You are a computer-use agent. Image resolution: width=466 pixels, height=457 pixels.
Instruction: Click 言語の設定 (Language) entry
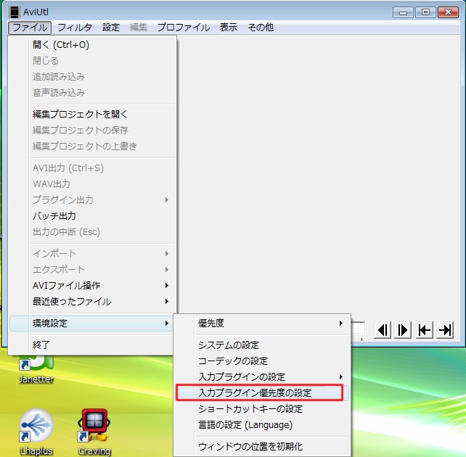pyautogui.click(x=245, y=425)
